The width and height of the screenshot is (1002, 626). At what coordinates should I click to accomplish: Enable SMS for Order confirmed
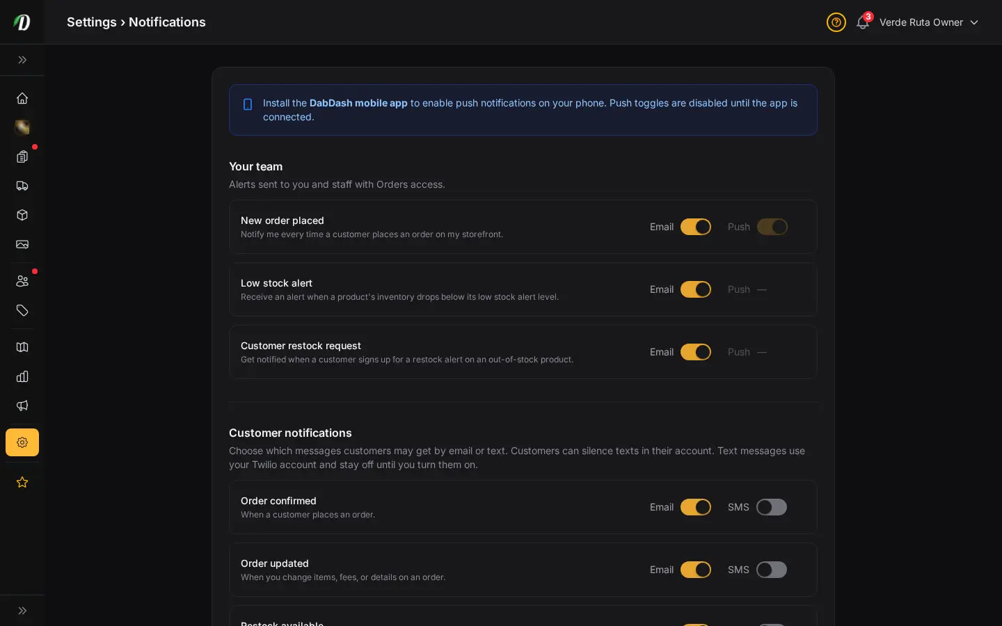pos(772,507)
